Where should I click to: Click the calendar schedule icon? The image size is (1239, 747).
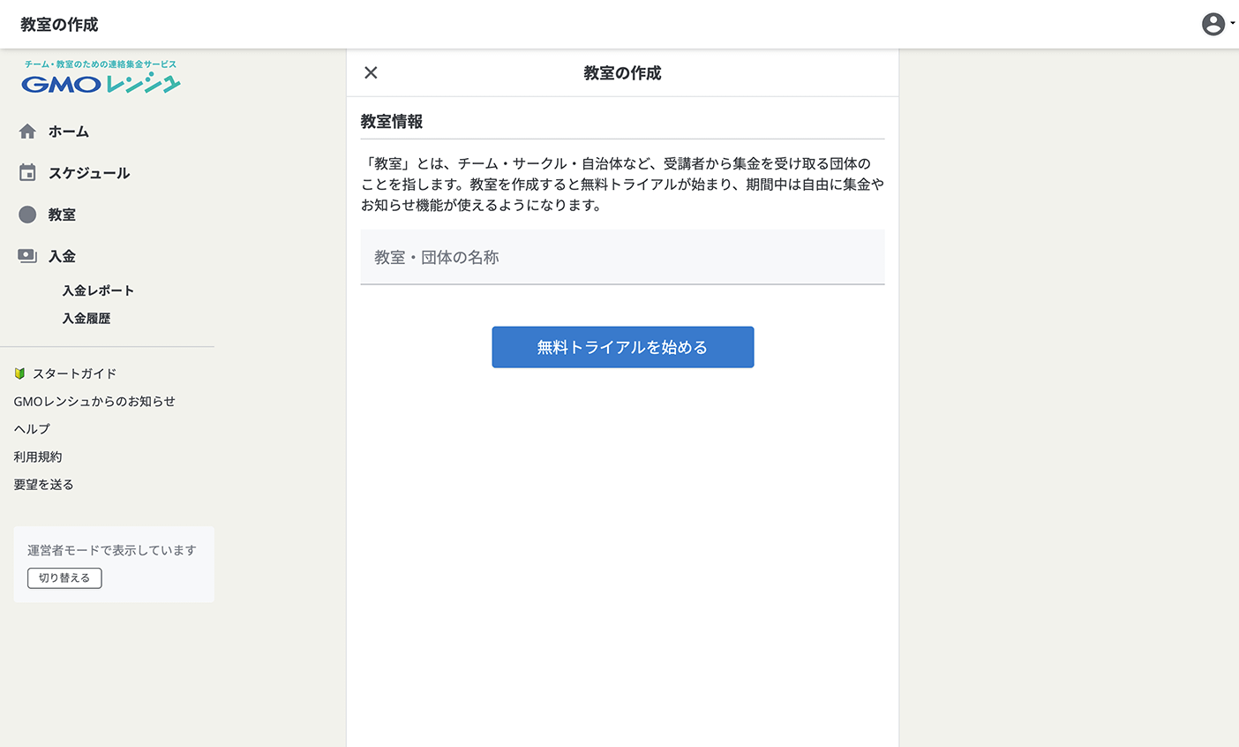pyautogui.click(x=27, y=173)
